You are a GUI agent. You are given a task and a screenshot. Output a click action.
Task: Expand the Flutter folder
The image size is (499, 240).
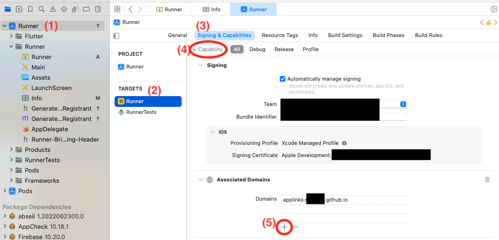click(x=11, y=36)
